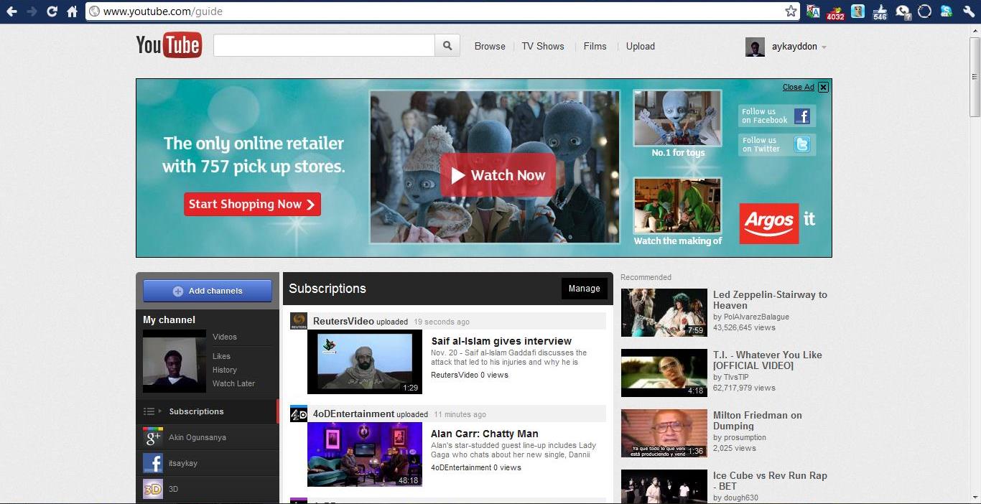Open the thumbs-up extension with 546 badge
This screenshot has width=981, height=504.
coord(880,11)
